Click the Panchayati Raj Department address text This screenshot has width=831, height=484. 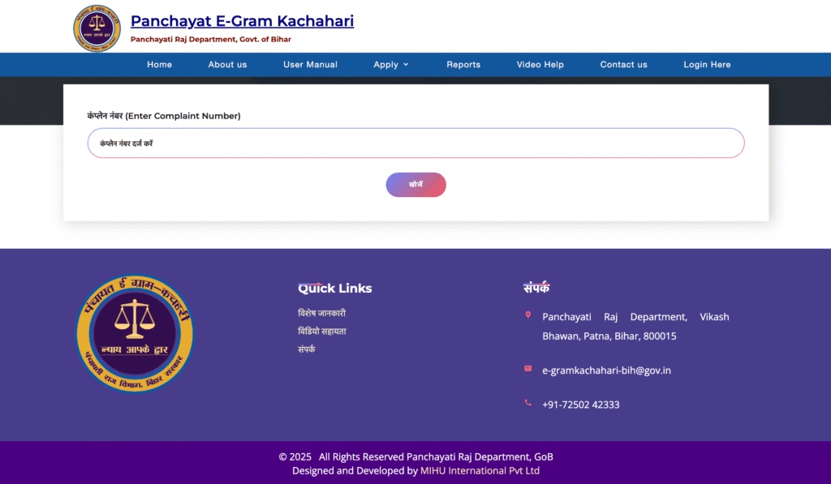(x=635, y=327)
